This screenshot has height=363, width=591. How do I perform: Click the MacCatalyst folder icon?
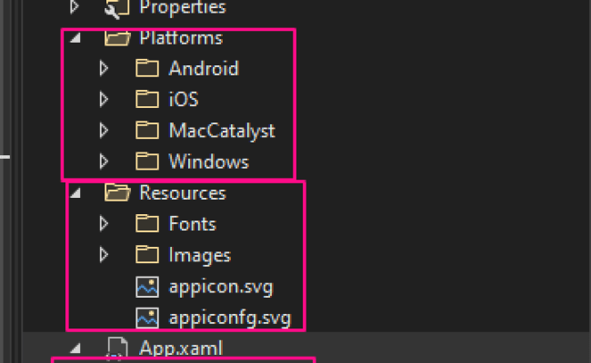(x=147, y=130)
